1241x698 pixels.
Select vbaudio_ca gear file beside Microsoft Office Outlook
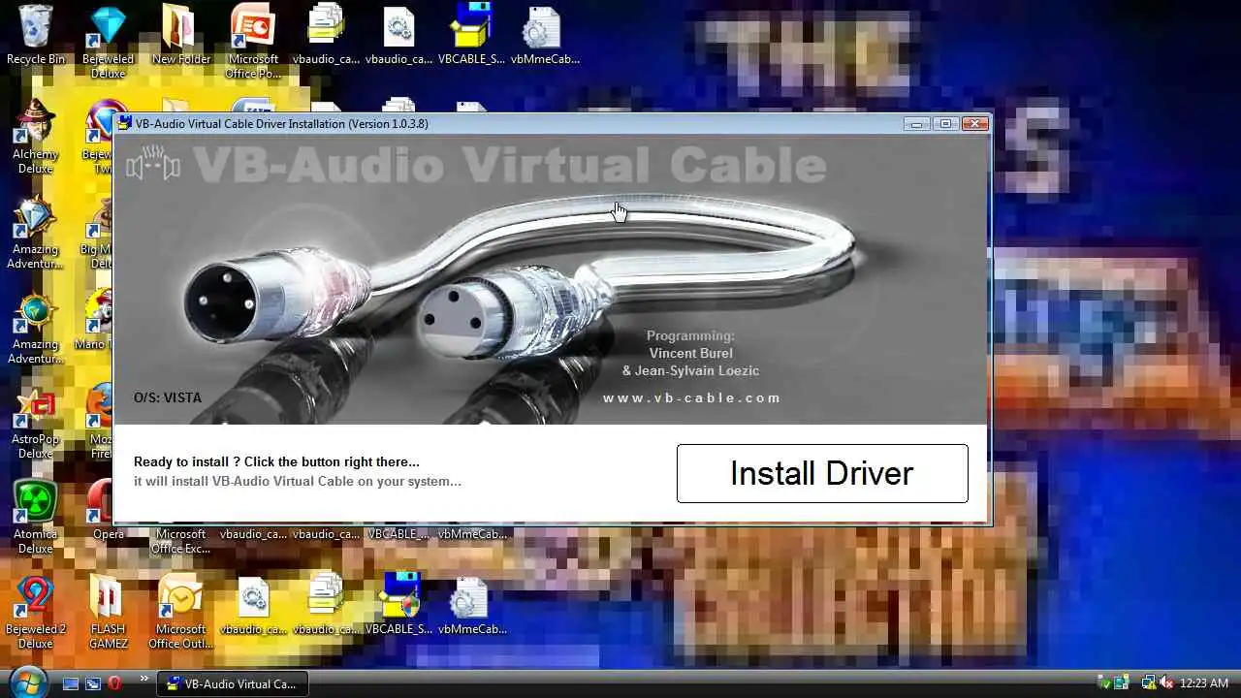coord(253,606)
